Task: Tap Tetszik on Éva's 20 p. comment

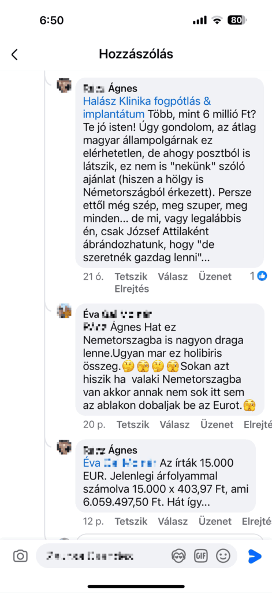Action: tap(133, 424)
